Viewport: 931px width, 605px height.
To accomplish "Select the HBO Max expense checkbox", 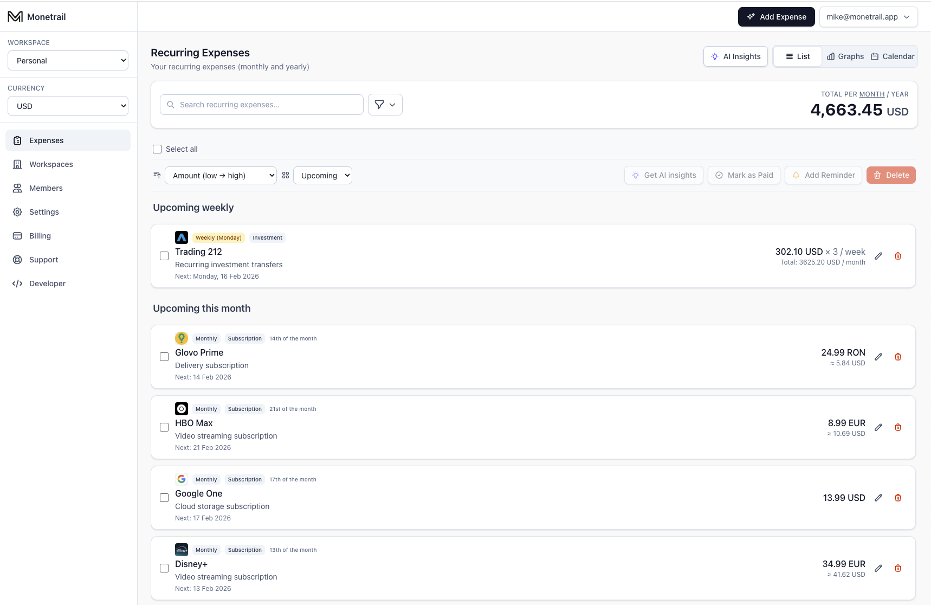I will coord(164,427).
